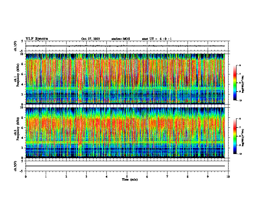The image size is (257, 198).
Task: Select the ch.1 "Frequency (kHz)" axis label
Action: coord(18,74)
